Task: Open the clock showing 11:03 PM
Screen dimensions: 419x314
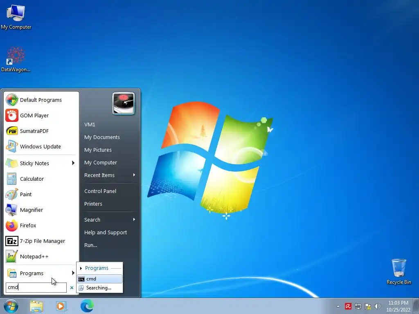Action: (398, 306)
